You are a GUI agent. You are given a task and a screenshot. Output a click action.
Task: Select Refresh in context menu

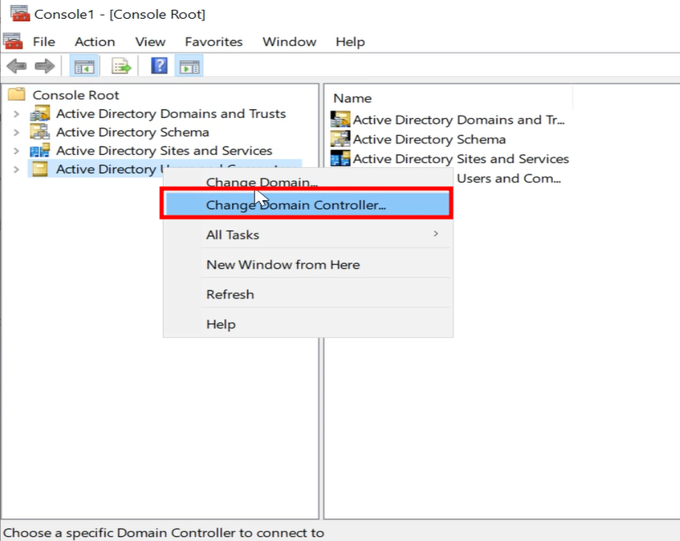[x=308, y=294]
